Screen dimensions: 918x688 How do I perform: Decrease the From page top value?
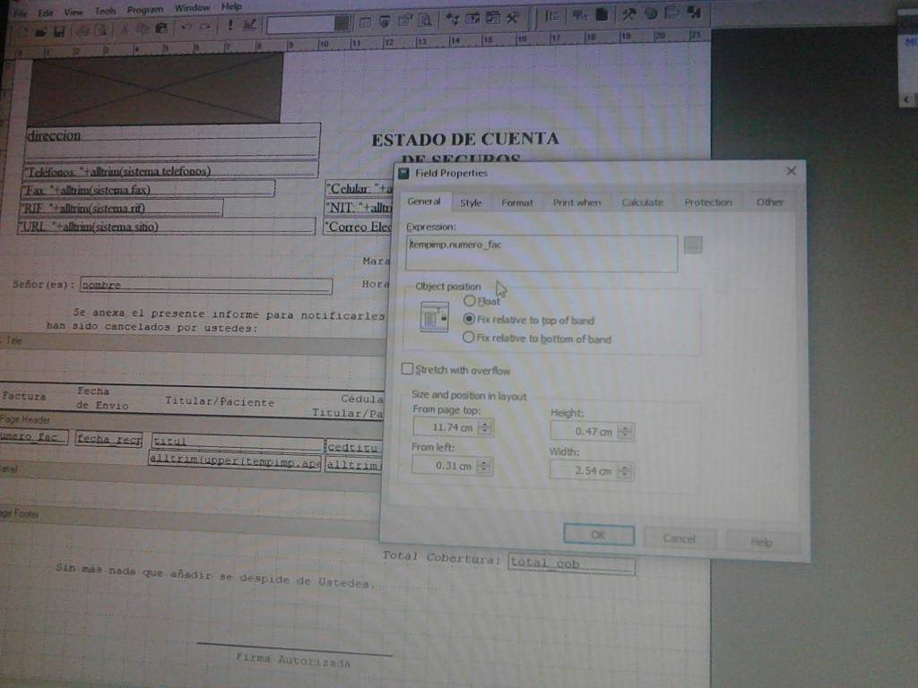pos(485,432)
